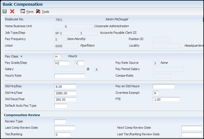Click the Hourly pay class description

[x=73, y=56]
